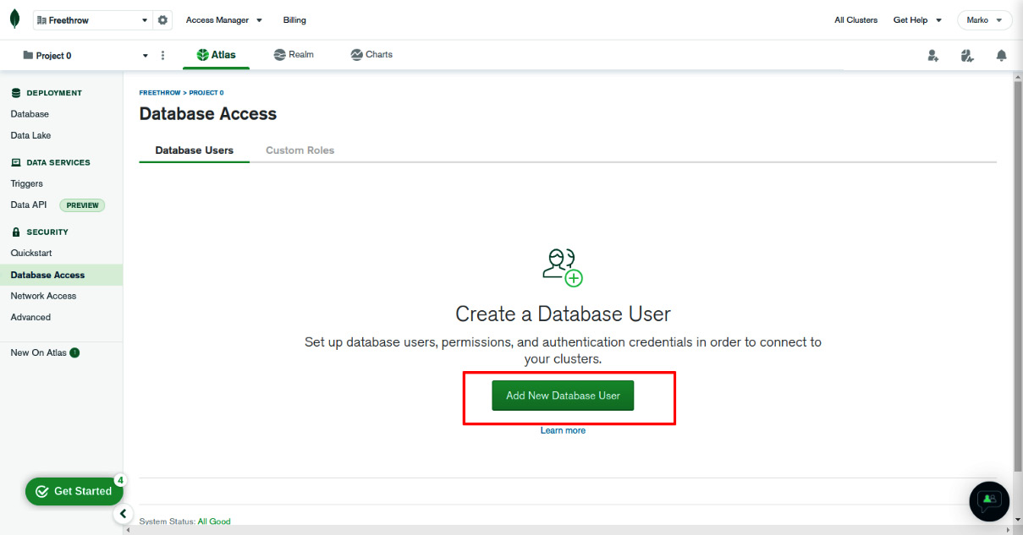This screenshot has height=535, width=1023.
Task: Collapse the sidebar with the chevron toggle
Action: tap(124, 514)
